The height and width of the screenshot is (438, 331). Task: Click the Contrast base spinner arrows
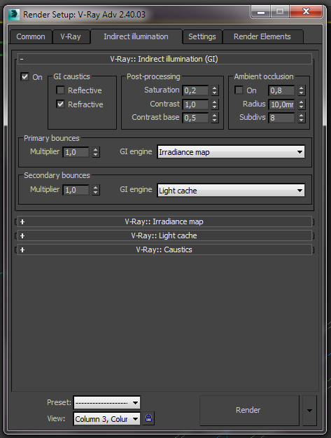tap(214, 118)
